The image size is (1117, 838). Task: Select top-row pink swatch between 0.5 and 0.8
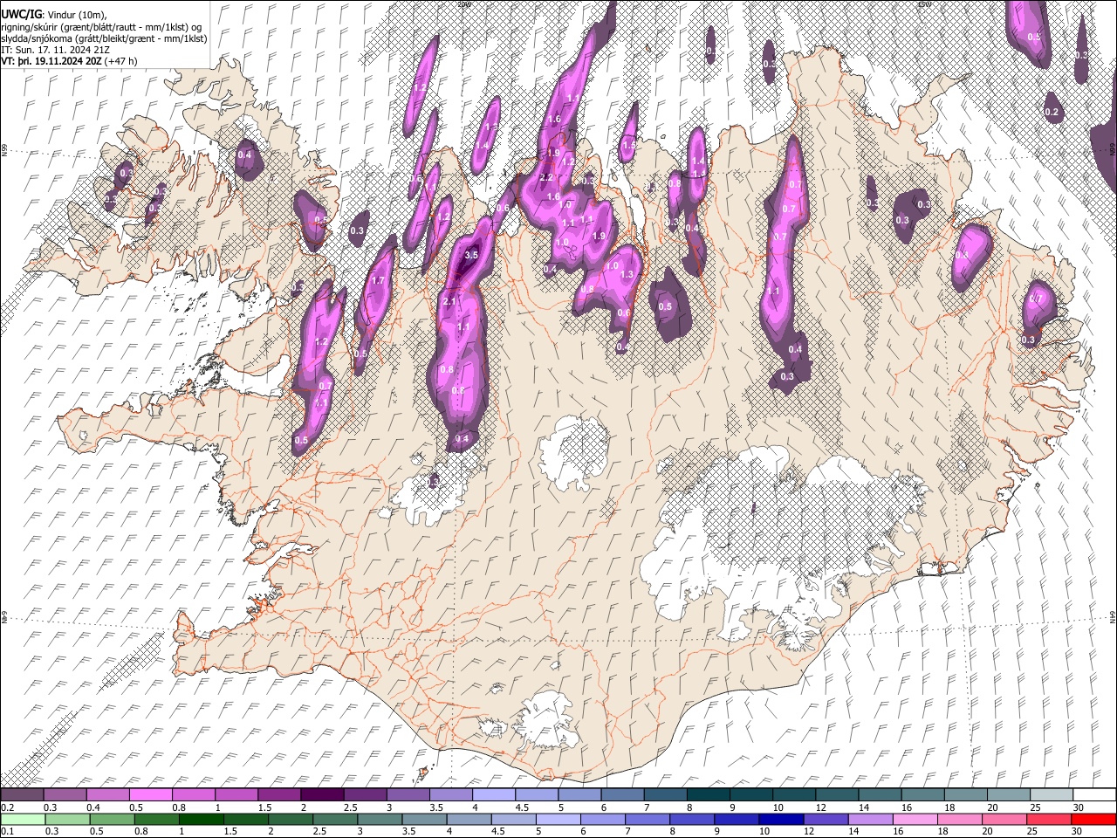[x=150, y=794]
